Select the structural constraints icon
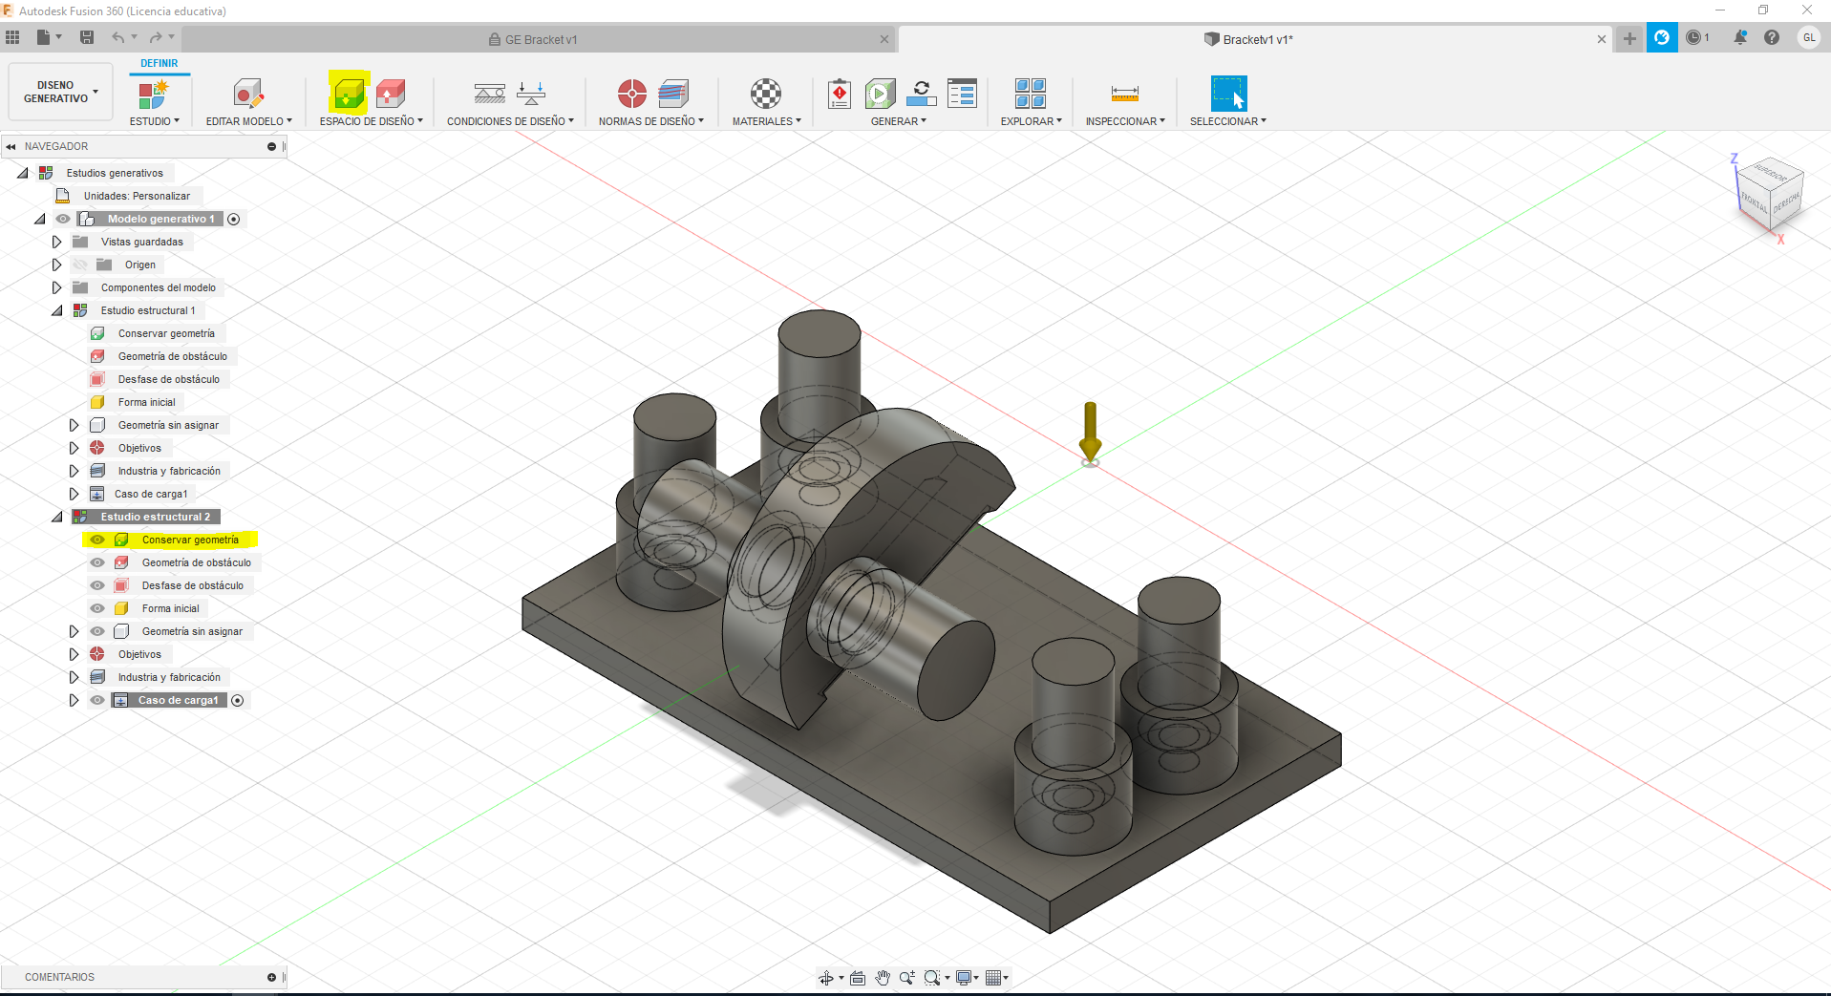1831x996 pixels. click(490, 94)
